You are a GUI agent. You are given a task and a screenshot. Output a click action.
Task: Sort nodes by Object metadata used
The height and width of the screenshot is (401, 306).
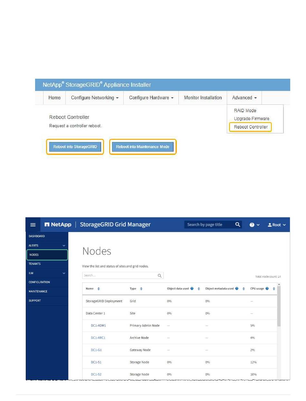(244, 289)
